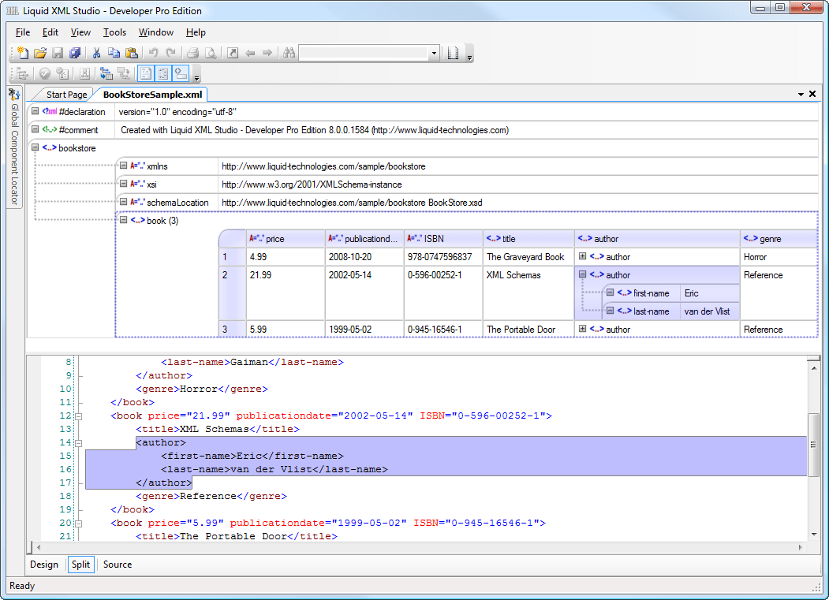
Task: Select the genre column header
Action: coord(779,238)
